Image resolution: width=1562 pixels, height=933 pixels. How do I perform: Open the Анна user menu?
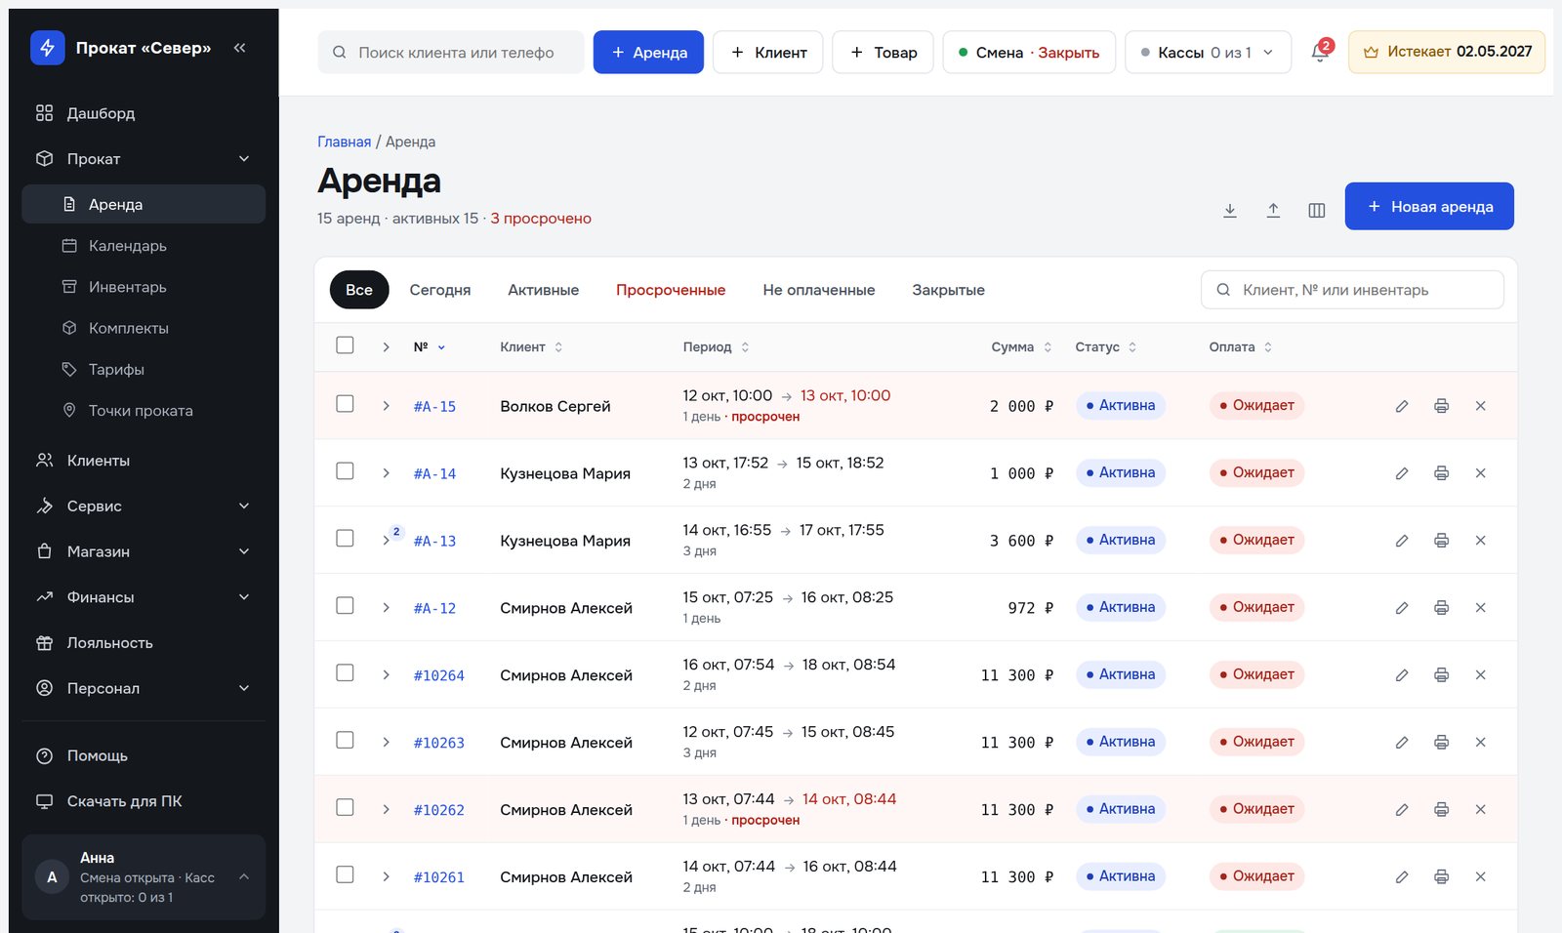coord(144,877)
